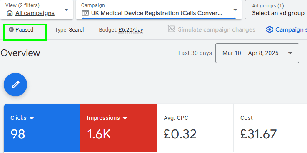Select the Cost metric card

[x=270, y=128]
